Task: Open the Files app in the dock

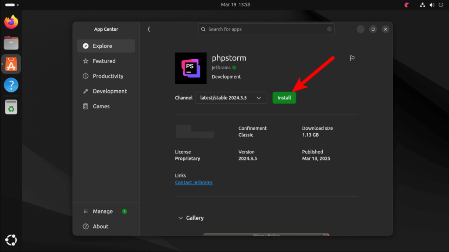Action: tap(11, 43)
